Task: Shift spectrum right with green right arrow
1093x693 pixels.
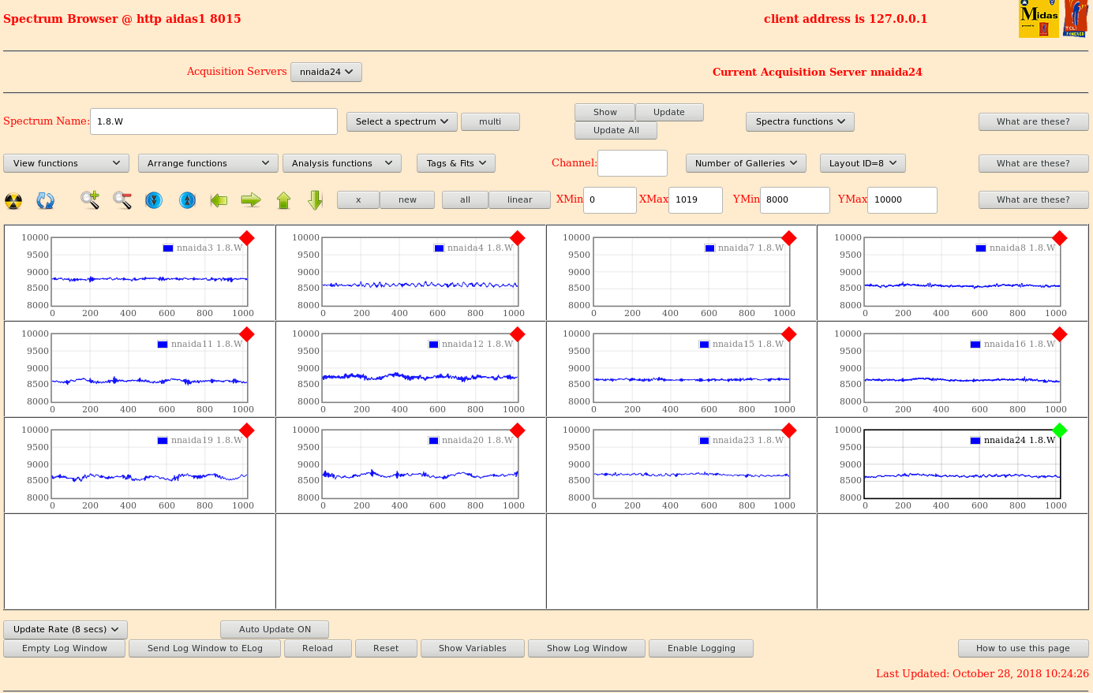Action: tap(251, 200)
